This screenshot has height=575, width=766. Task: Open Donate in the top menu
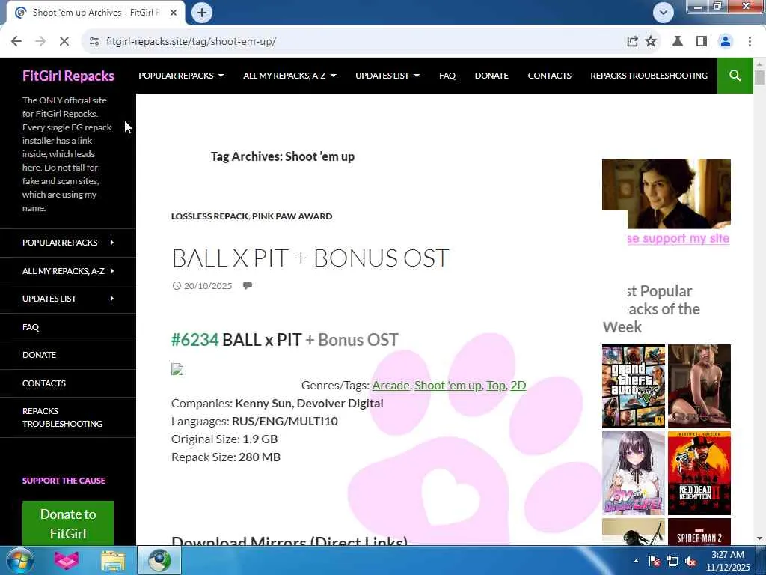491,76
